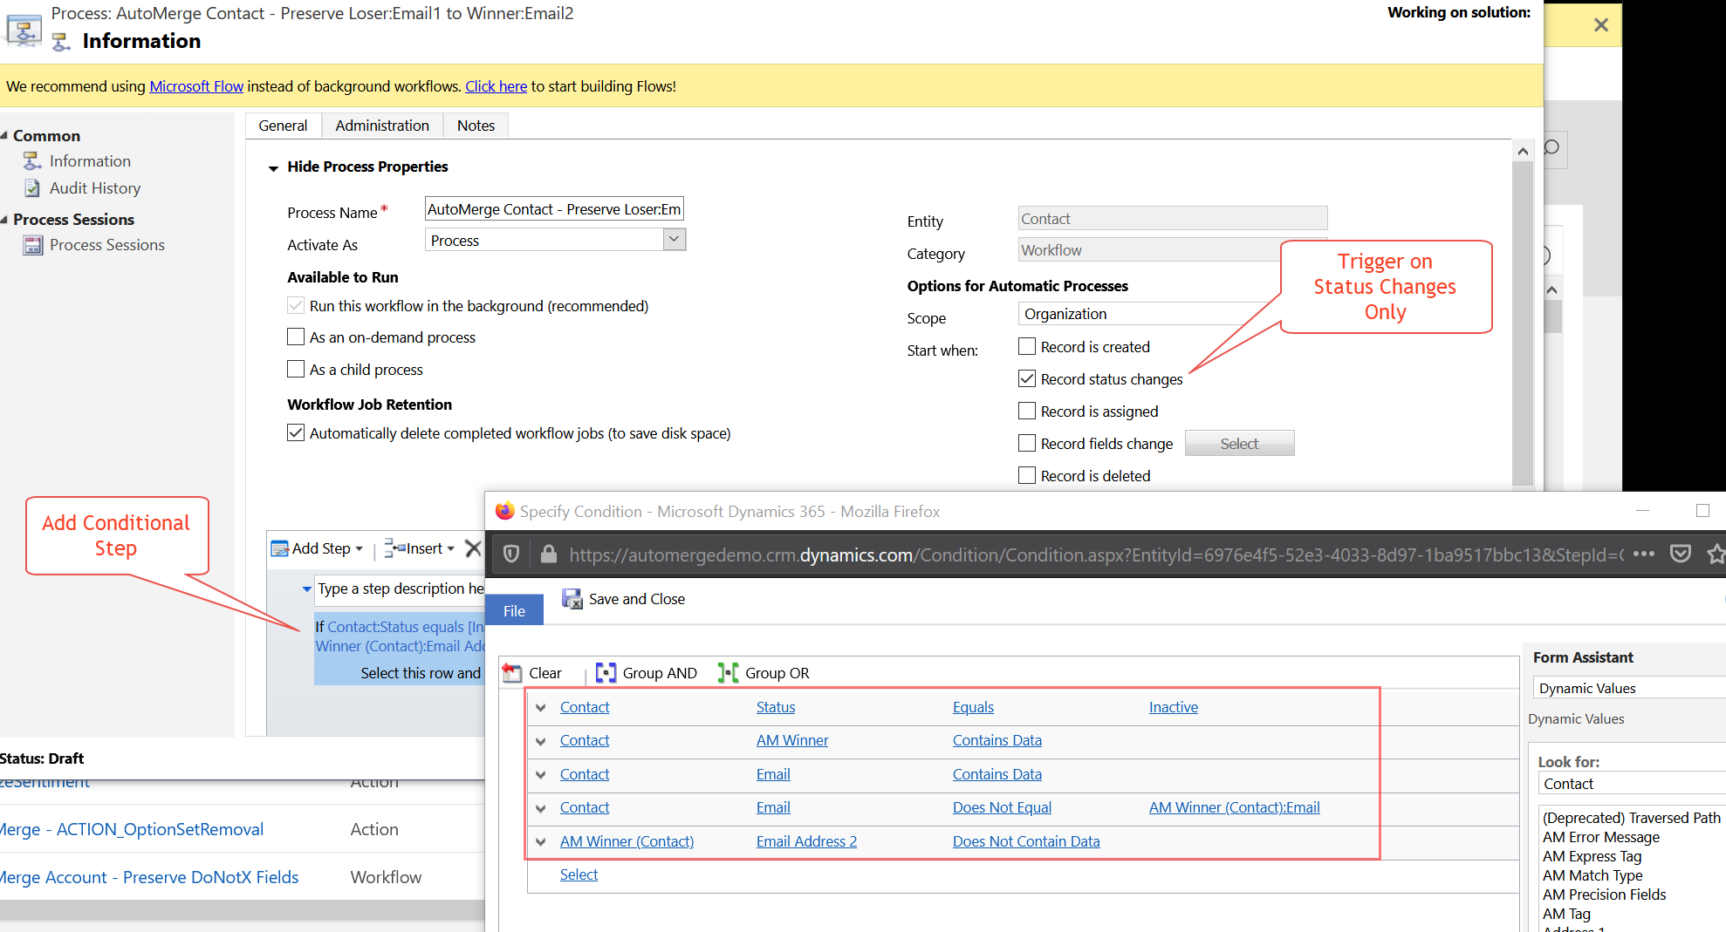Expand the AM Winner (Contact) Email Address 2 row chevron

pyautogui.click(x=541, y=841)
